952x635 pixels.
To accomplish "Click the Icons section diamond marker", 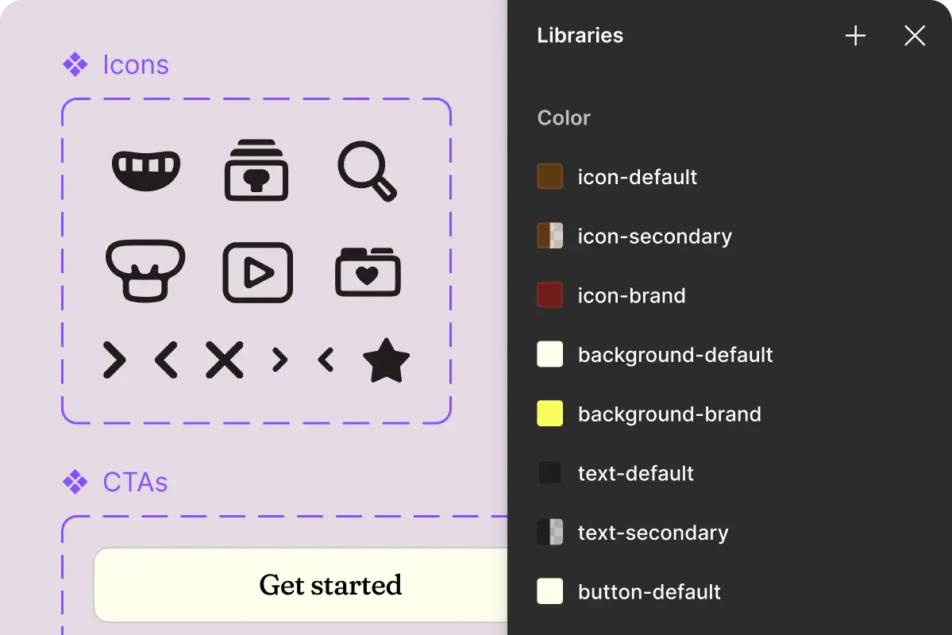I will pyautogui.click(x=75, y=64).
